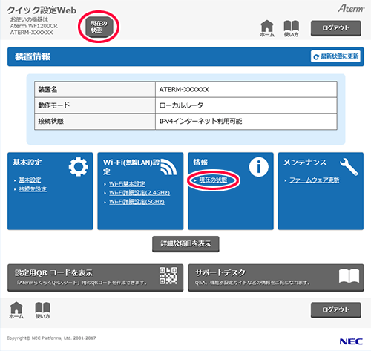
Task: Click the Wi-Fi signal icon
Action: pos(168,167)
